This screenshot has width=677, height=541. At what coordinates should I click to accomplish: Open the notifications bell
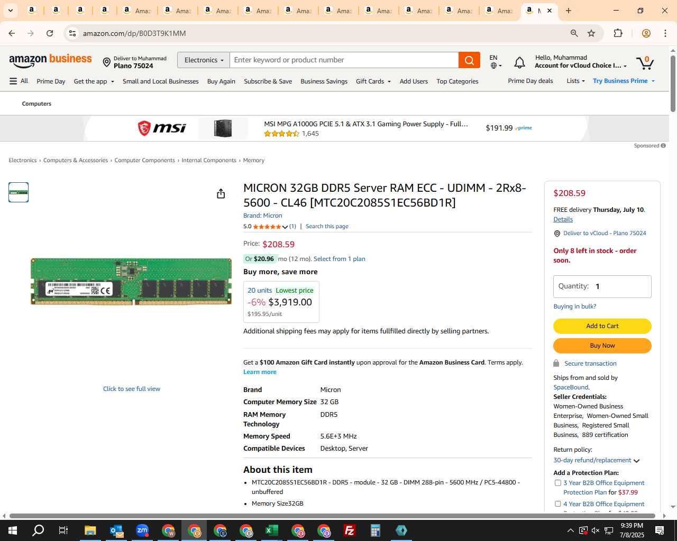(519, 63)
